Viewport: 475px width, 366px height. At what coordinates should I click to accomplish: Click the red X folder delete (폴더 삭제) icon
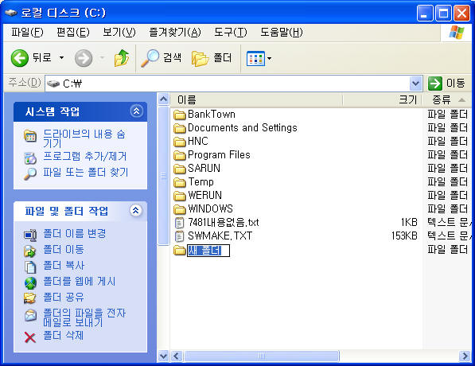point(29,337)
